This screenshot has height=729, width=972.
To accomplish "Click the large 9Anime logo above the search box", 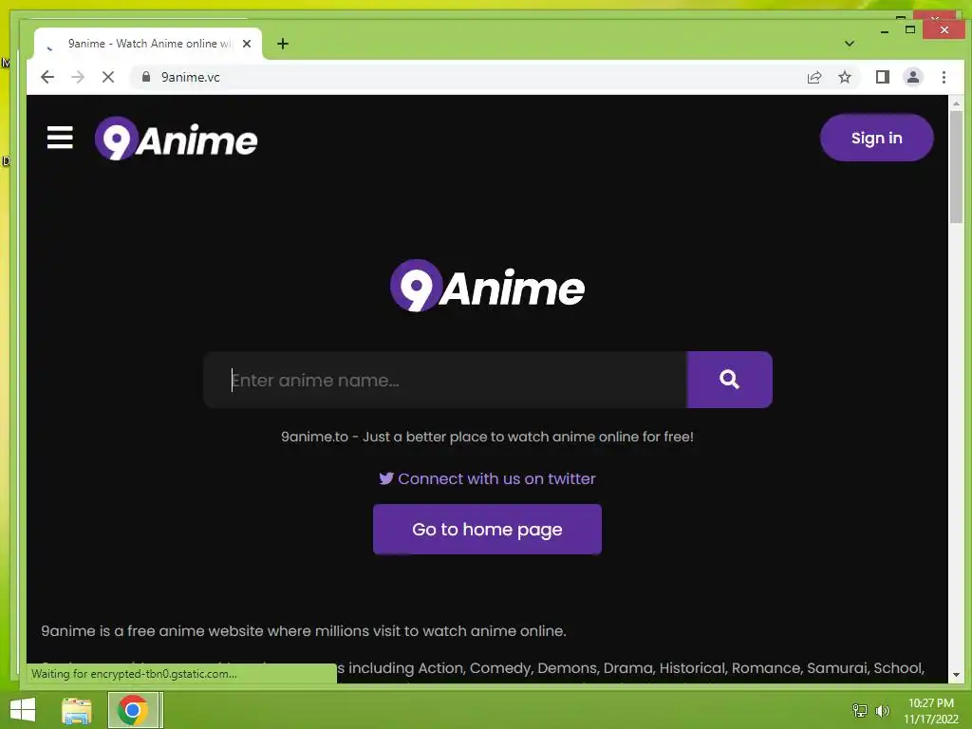I will [487, 286].
